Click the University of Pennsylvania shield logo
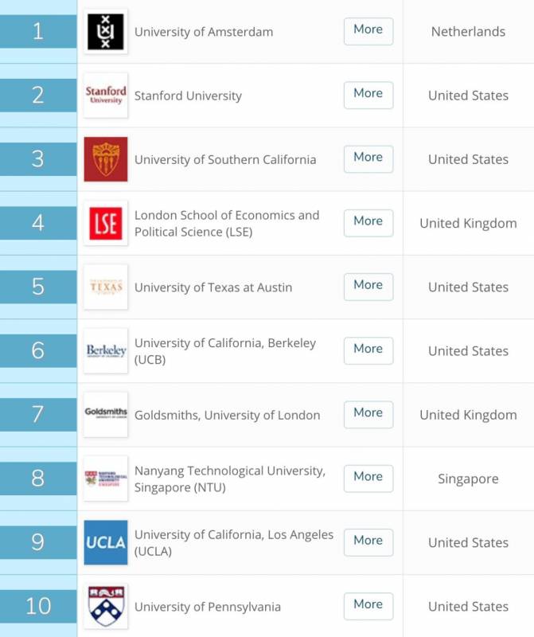 click(x=105, y=606)
